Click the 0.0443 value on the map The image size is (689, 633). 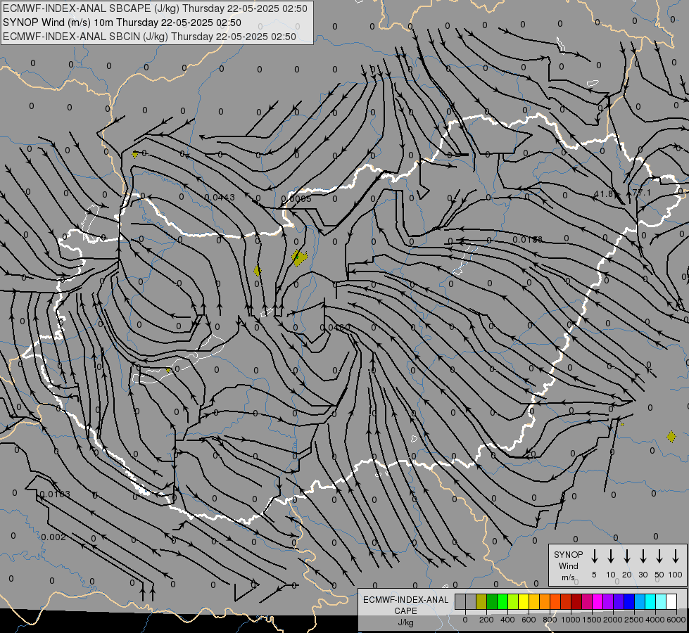pyautogui.click(x=220, y=198)
